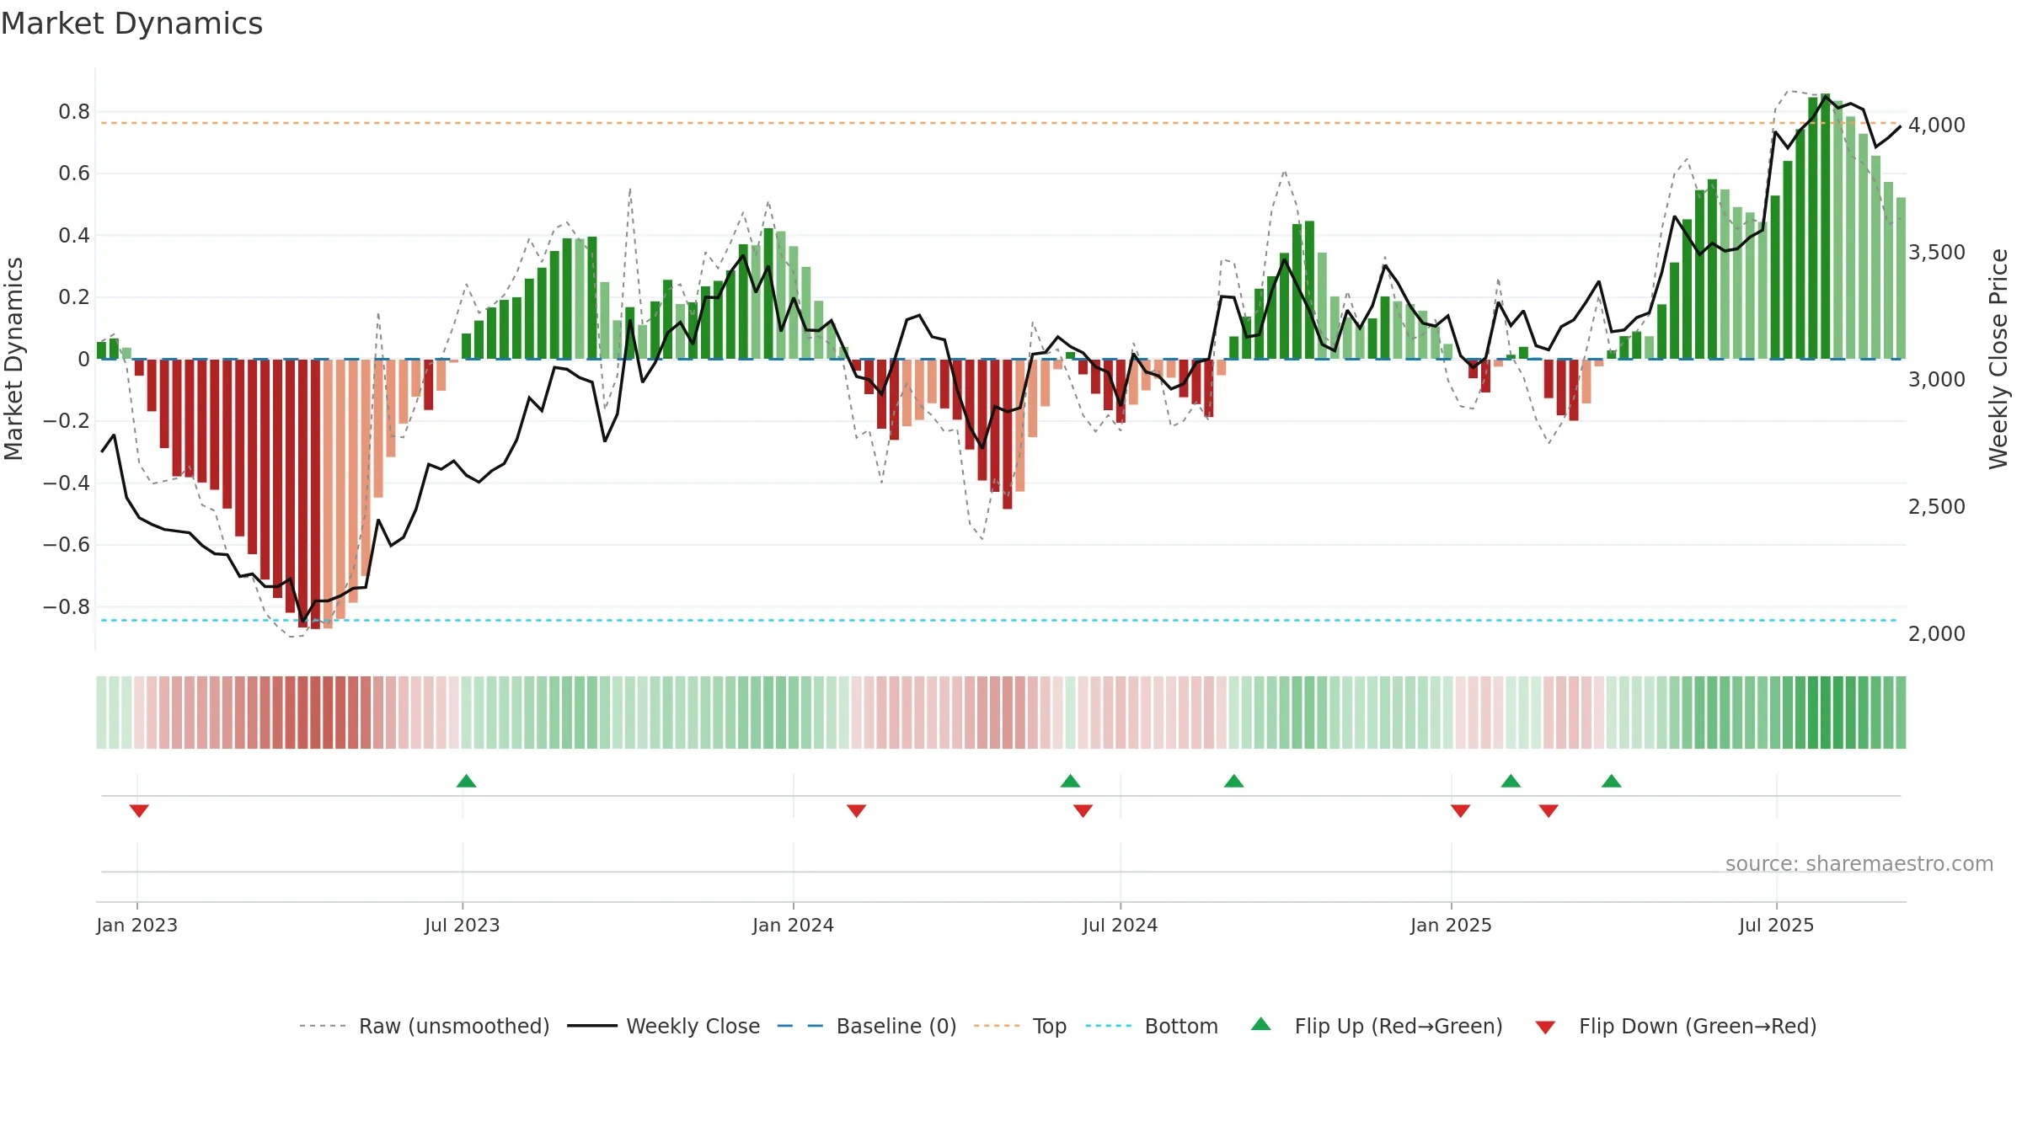Screen dimensions: 2022x1137
Task: Click the Flip Down marker in mid Jun 2024
Action: [1083, 810]
